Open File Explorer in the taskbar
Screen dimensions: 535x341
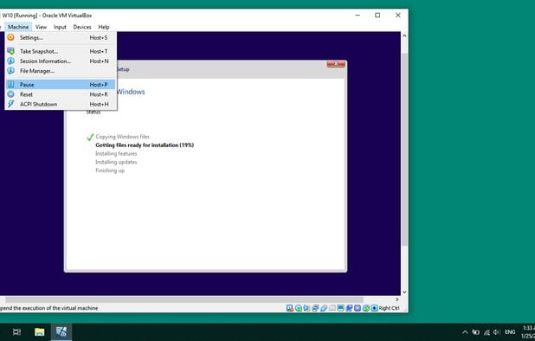(40, 331)
